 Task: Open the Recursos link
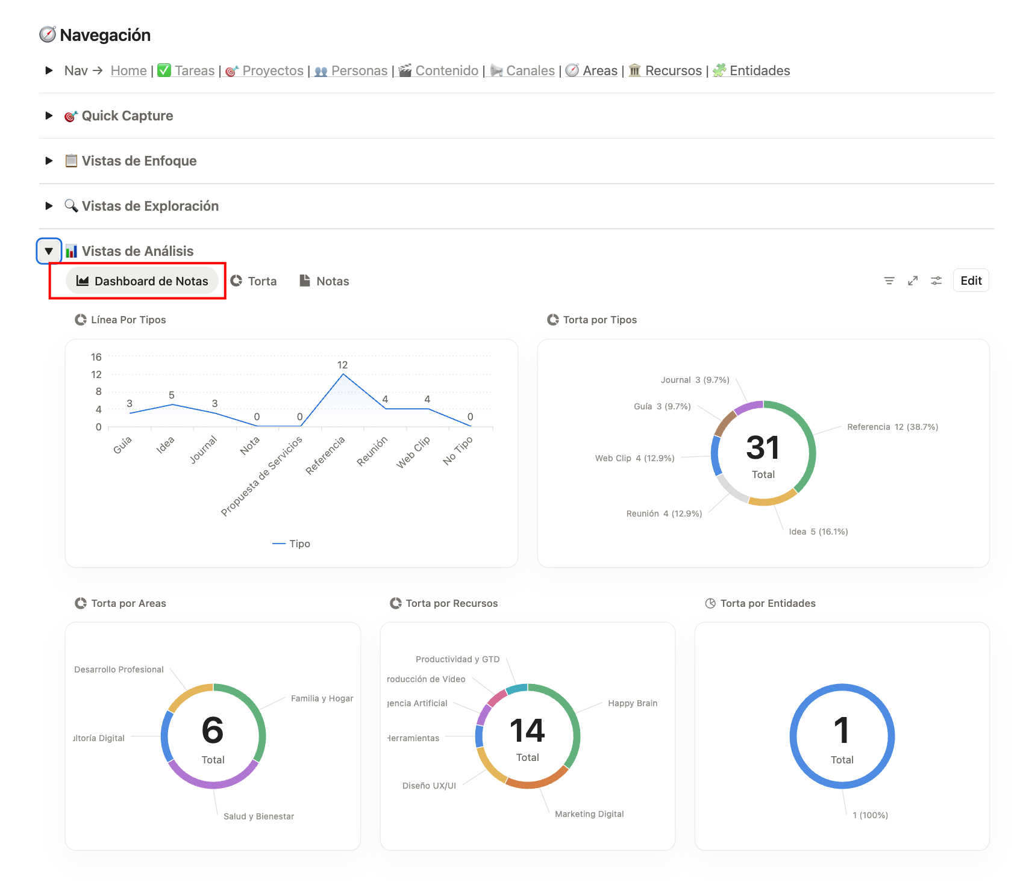(x=674, y=70)
